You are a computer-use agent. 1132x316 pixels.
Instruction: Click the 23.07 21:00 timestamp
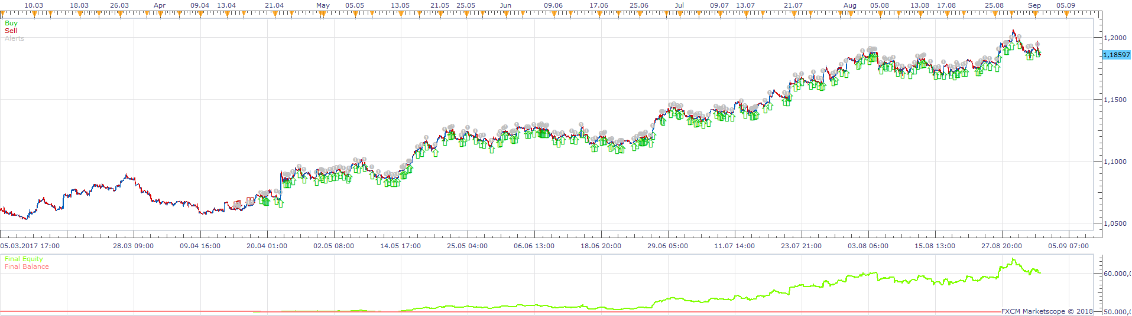802,246
